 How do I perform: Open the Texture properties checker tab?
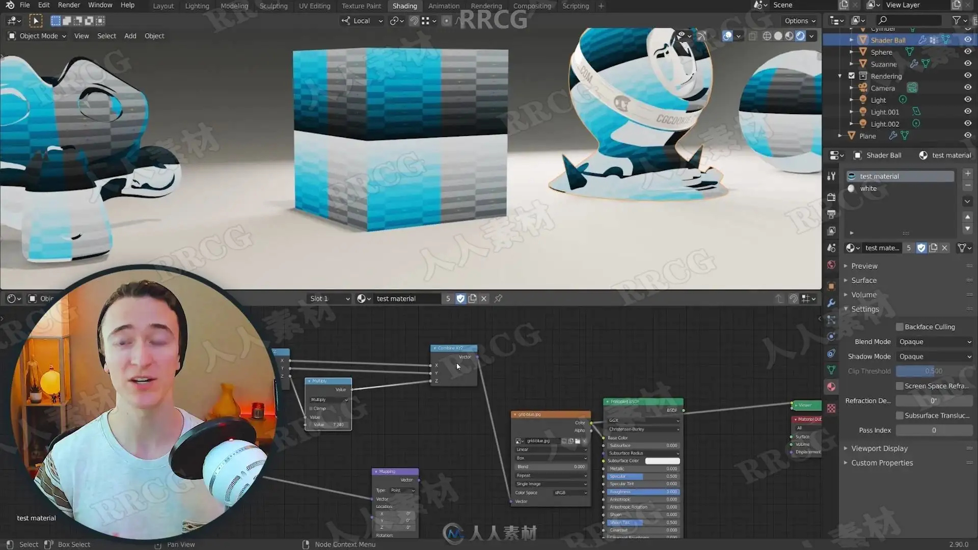click(831, 408)
